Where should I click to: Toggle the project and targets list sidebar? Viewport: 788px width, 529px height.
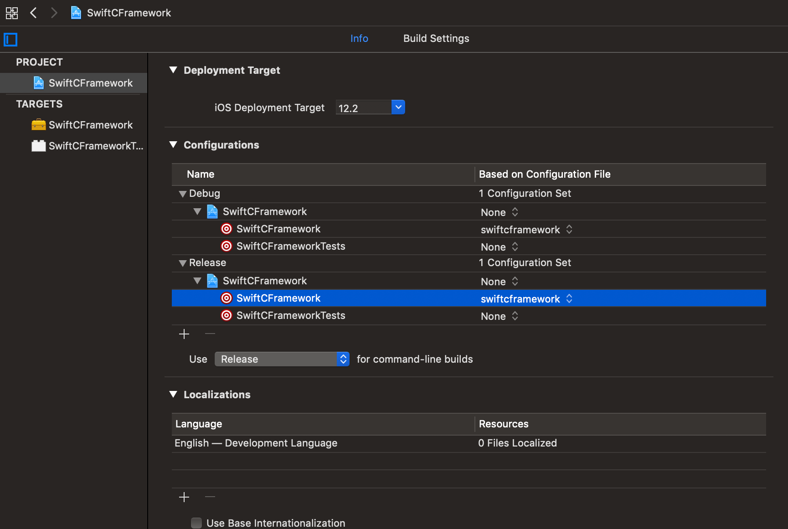click(10, 40)
